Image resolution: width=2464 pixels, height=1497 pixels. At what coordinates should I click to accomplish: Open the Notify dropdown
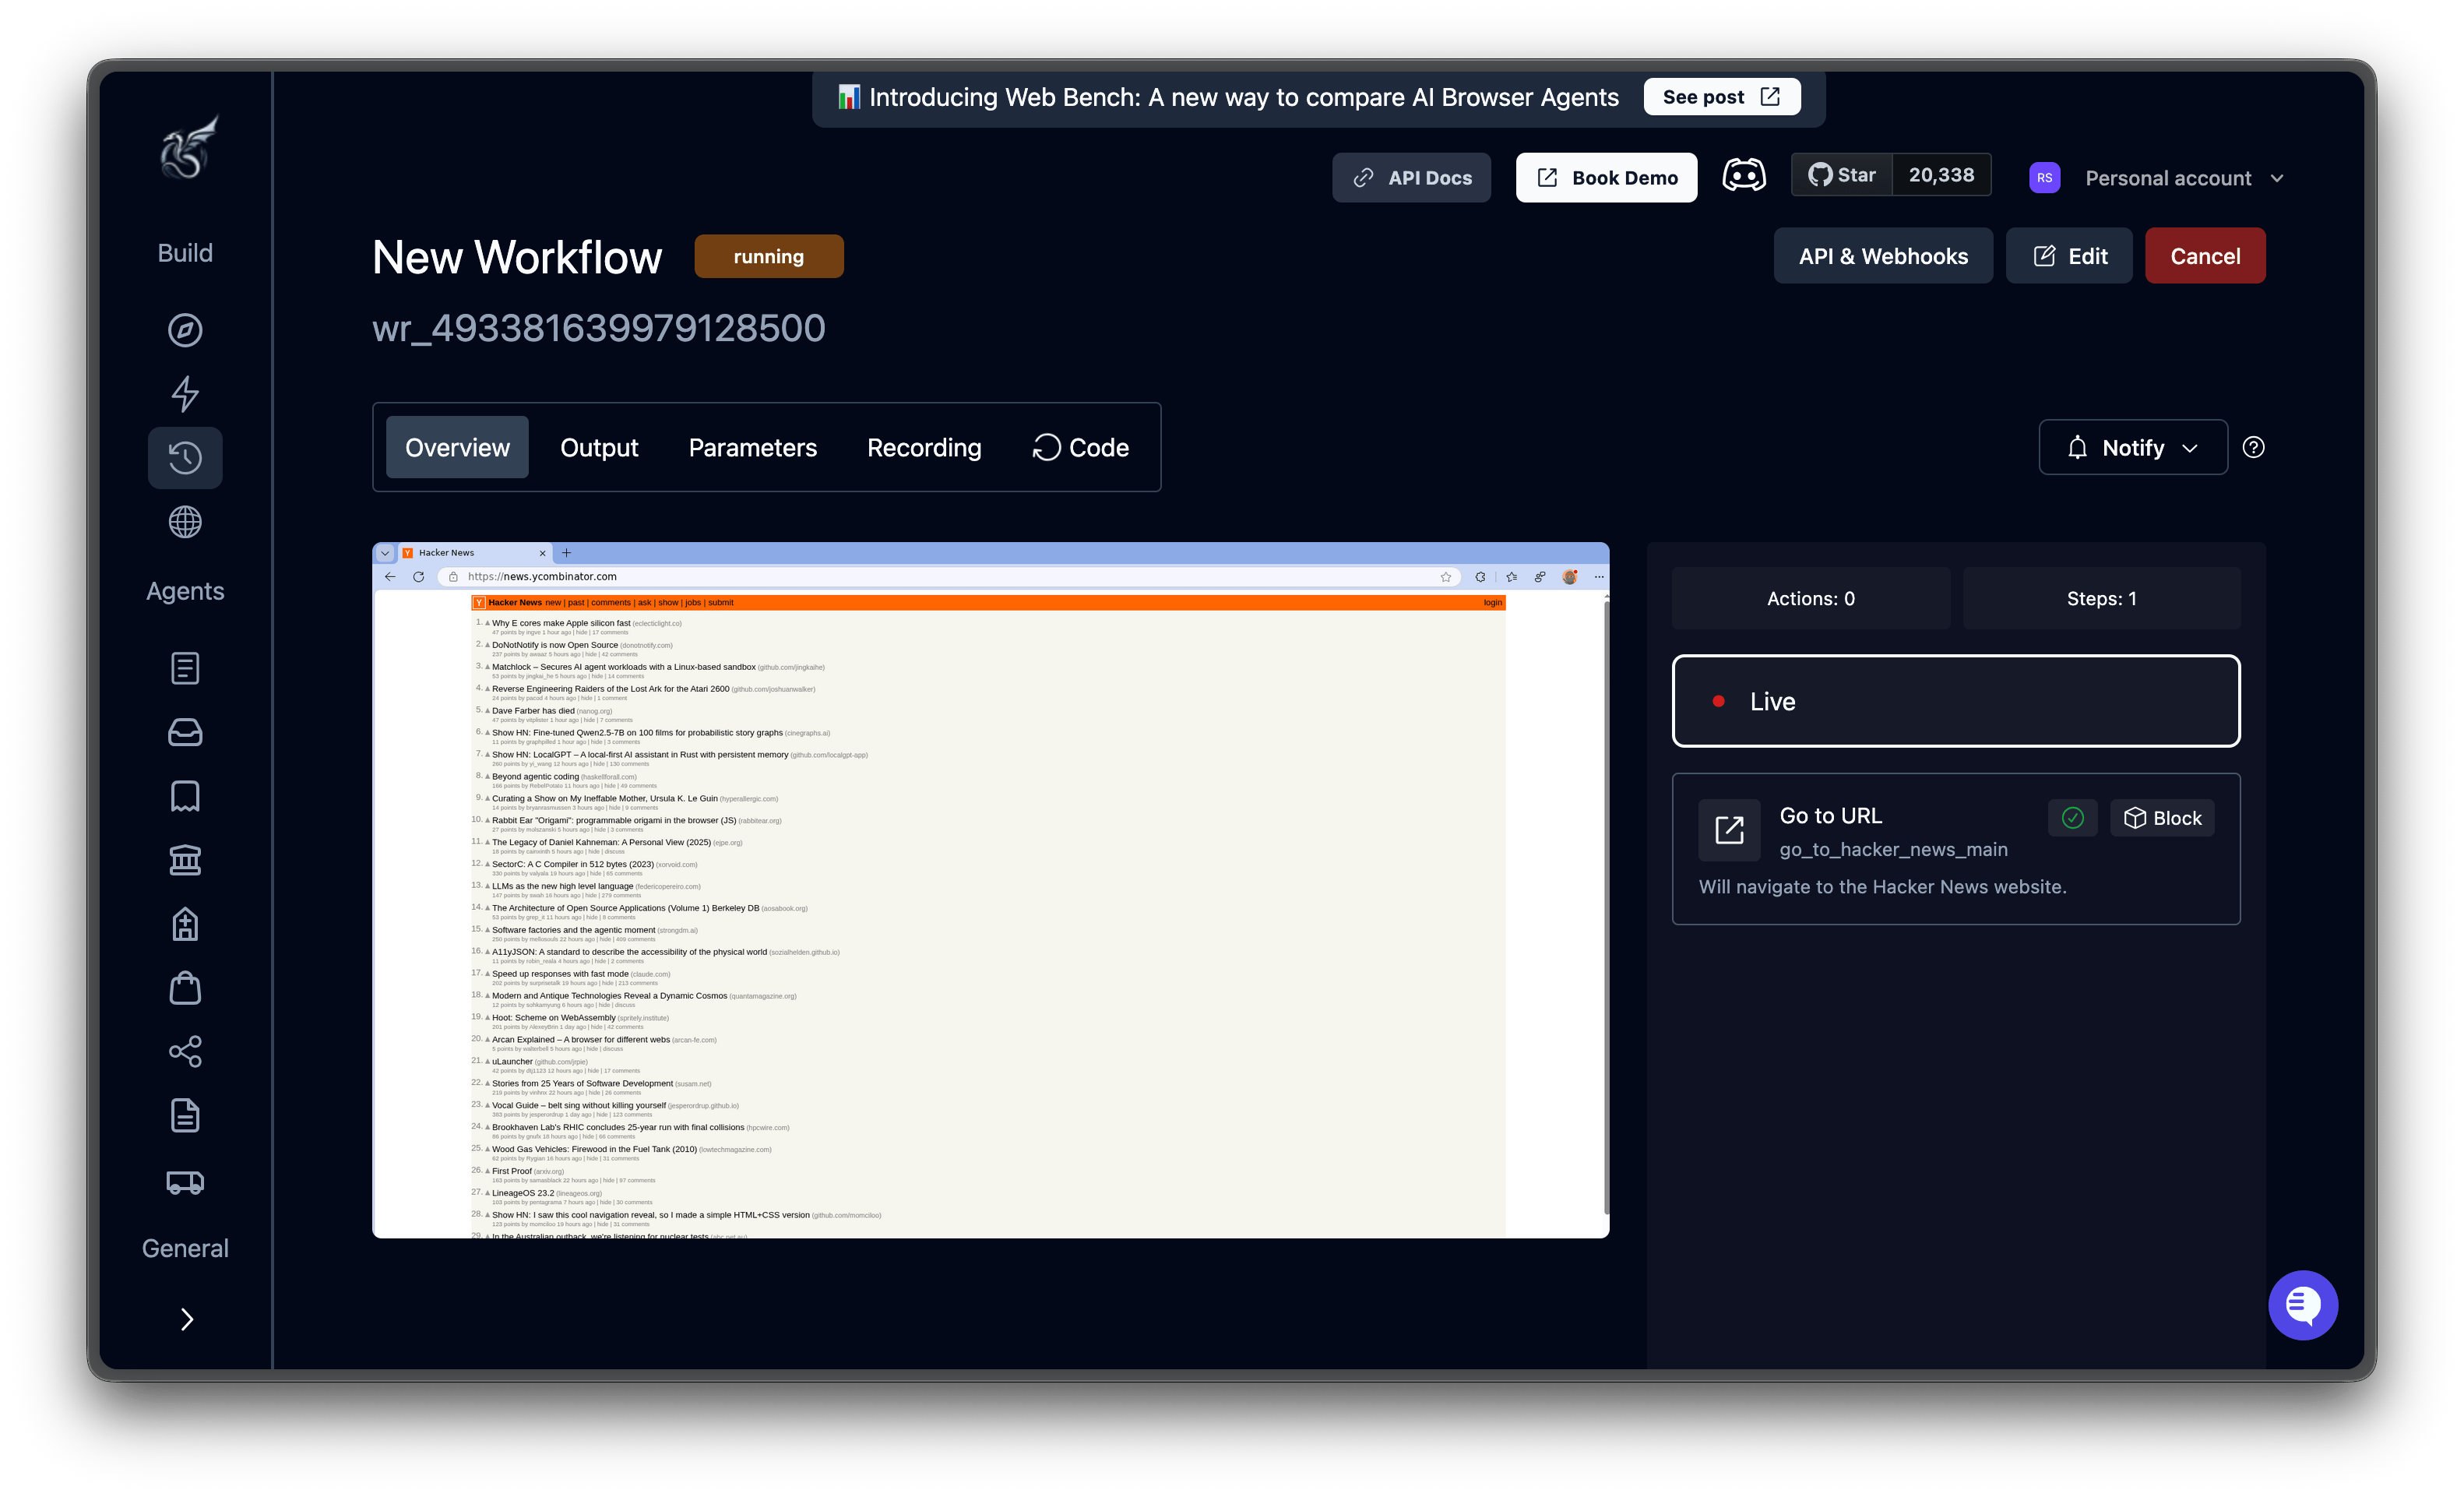pyautogui.click(x=2133, y=447)
